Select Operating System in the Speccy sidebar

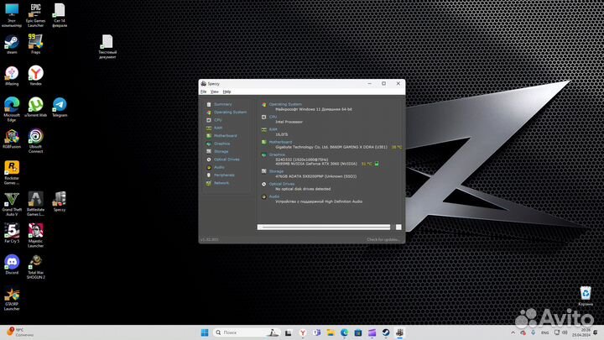point(231,112)
